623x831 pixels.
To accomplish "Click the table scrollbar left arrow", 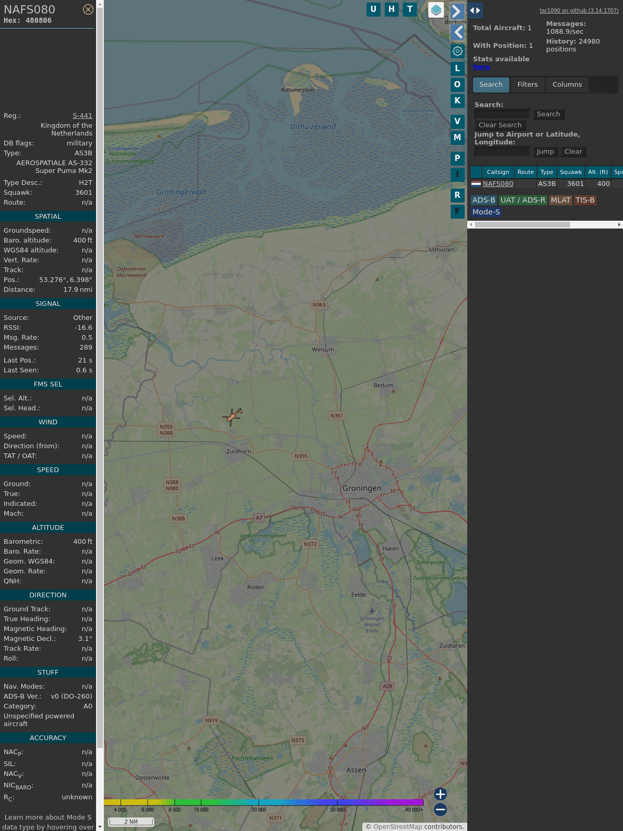I will pyautogui.click(x=471, y=225).
